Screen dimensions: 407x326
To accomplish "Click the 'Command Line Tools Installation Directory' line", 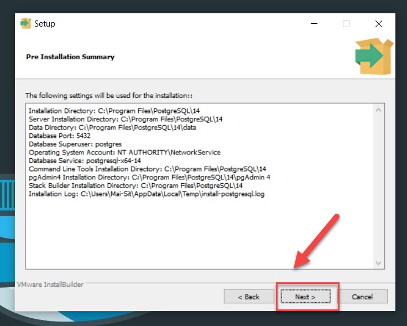I will (148, 169).
